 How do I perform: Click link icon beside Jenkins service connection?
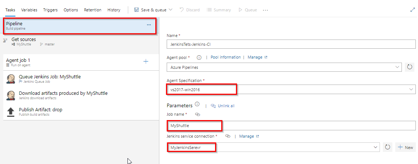click(228, 136)
